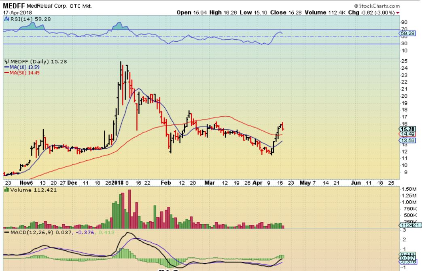Image resolution: width=422 pixels, height=271 pixels.
Task: Click the Jun month label on date axis
Action: point(356,183)
